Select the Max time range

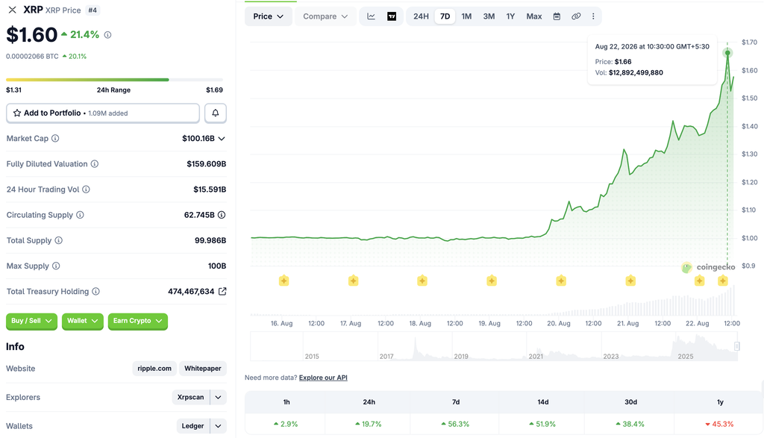(534, 16)
